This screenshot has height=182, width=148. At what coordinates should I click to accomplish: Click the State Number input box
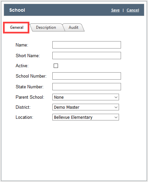tap(87, 87)
